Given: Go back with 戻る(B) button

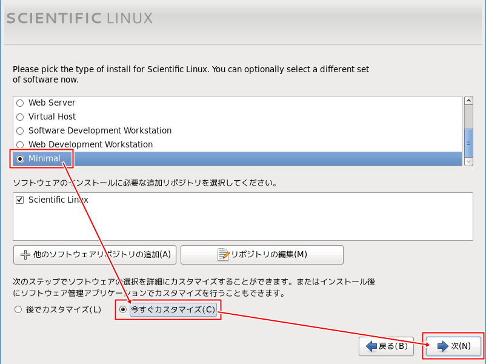Looking at the screenshot, I should (386, 346).
